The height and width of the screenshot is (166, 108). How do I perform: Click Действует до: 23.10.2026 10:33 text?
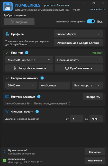tap(25, 162)
